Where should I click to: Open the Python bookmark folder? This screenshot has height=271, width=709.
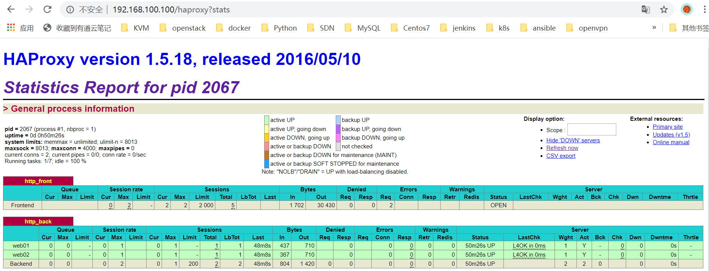pyautogui.click(x=279, y=28)
